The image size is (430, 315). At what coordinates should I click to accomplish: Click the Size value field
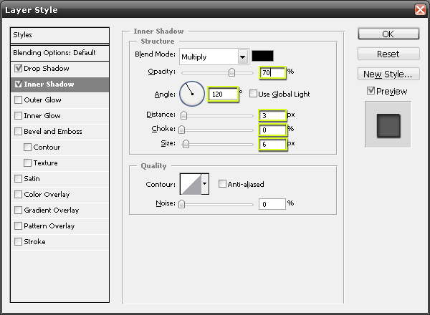[272, 145]
